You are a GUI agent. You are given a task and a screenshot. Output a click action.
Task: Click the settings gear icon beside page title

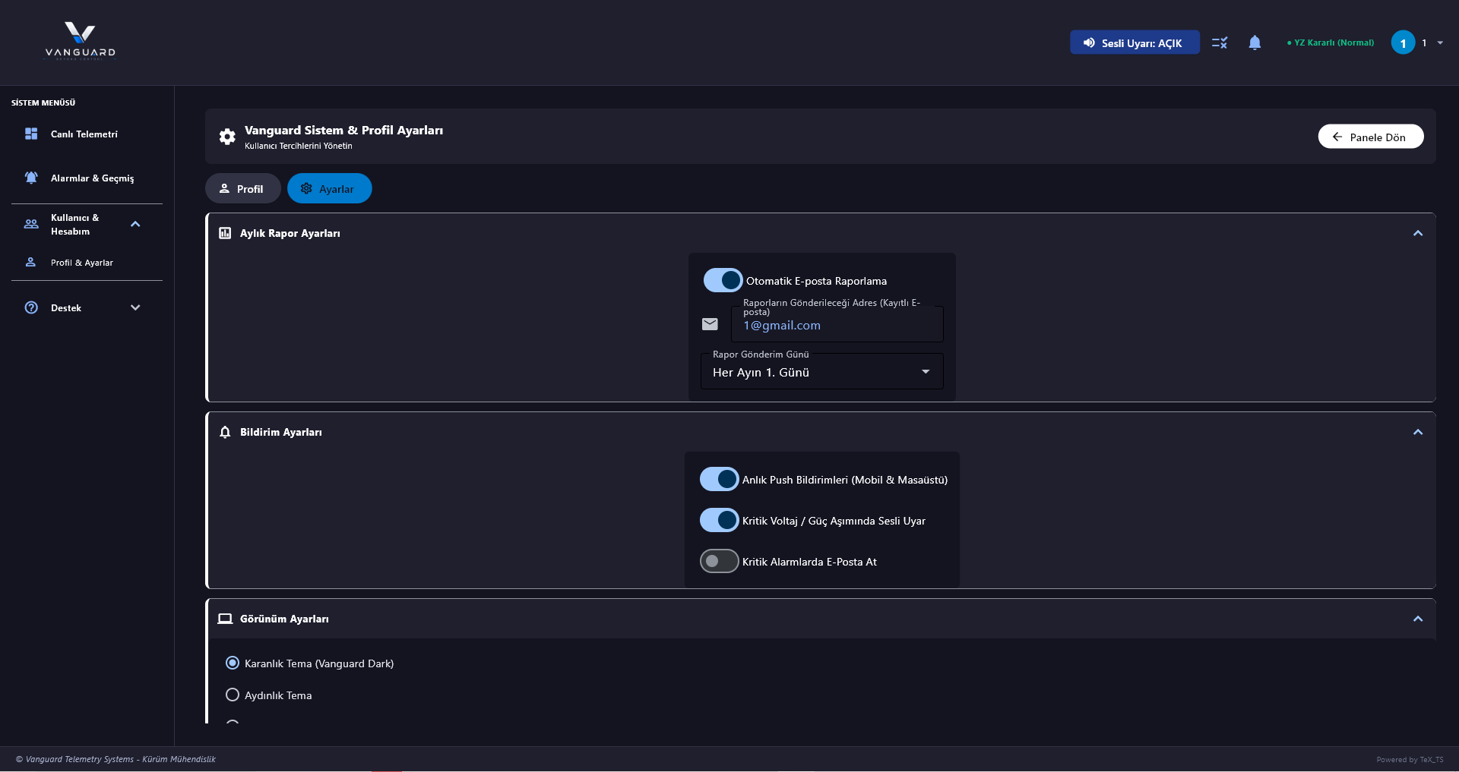click(227, 137)
